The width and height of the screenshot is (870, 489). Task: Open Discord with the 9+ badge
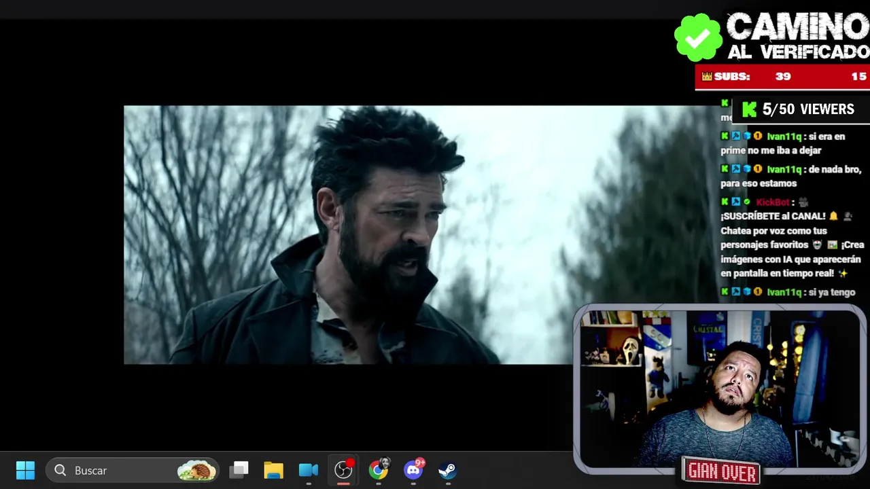[413, 469]
